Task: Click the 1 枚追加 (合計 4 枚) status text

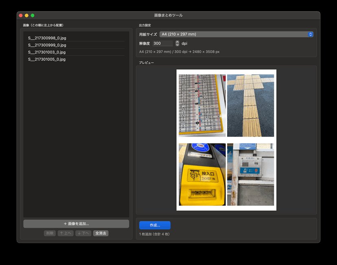Action: 154,234
